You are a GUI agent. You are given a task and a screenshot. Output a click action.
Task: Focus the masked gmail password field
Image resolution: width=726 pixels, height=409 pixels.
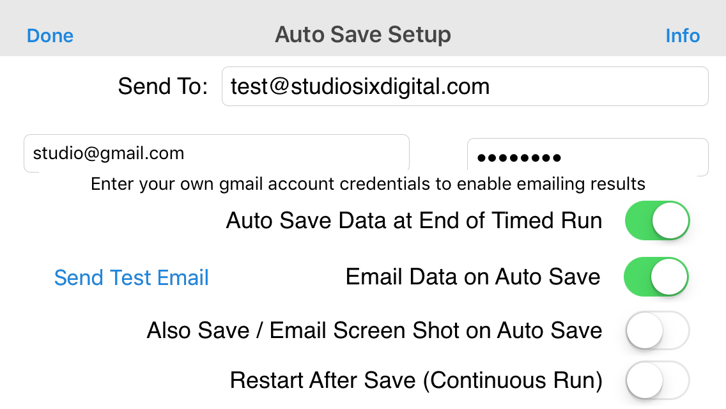(x=587, y=157)
